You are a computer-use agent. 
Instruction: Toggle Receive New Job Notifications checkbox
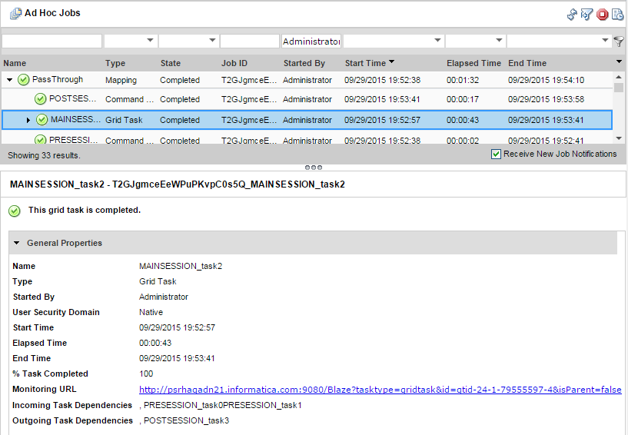496,154
